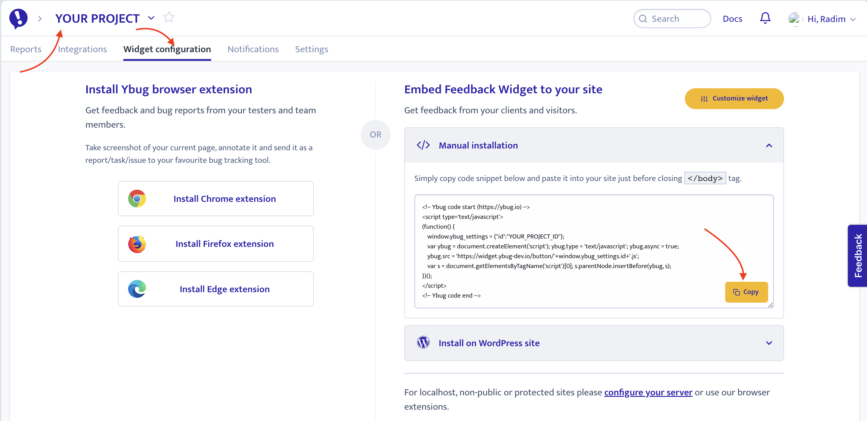Install Chrome extension
Screen dimensions: 867x421
[x=216, y=199]
